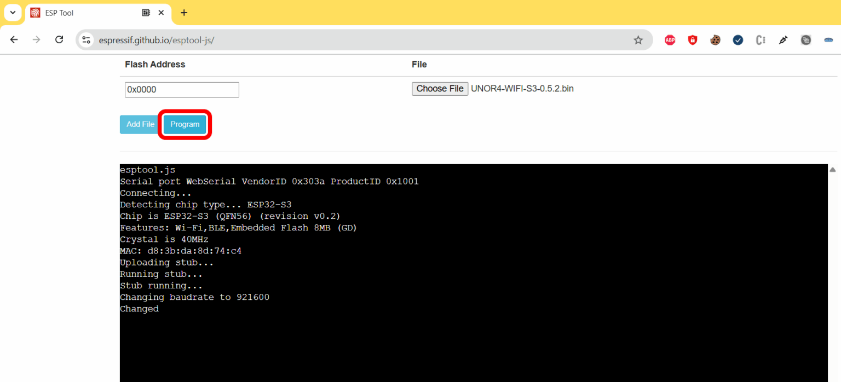Click the ESP Tool favicon on the tab
841x382 pixels.
click(34, 12)
